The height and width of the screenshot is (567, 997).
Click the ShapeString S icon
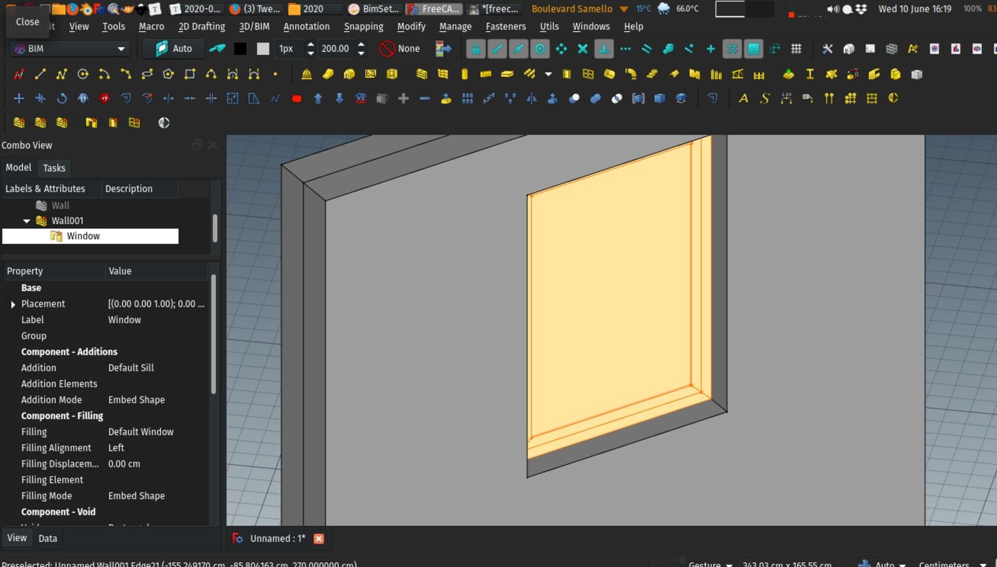pos(765,98)
